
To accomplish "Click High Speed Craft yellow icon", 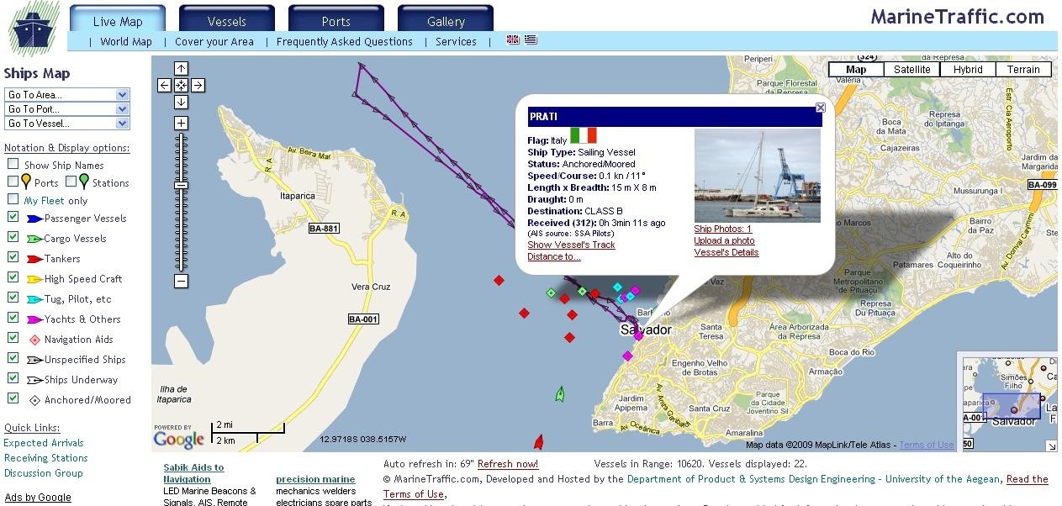I will [34, 279].
